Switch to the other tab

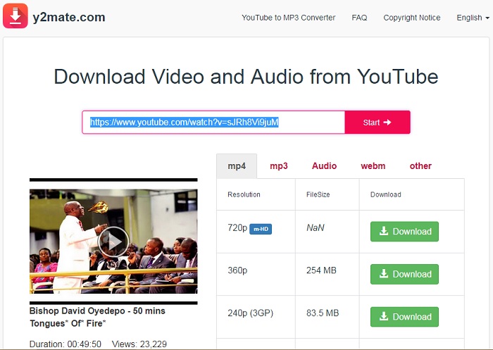click(420, 166)
